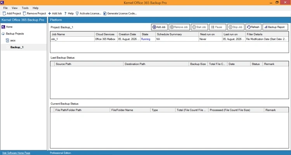Viewport: 291px width, 155px height.
Task: Click the Filter Details column header
Action: (267, 34)
